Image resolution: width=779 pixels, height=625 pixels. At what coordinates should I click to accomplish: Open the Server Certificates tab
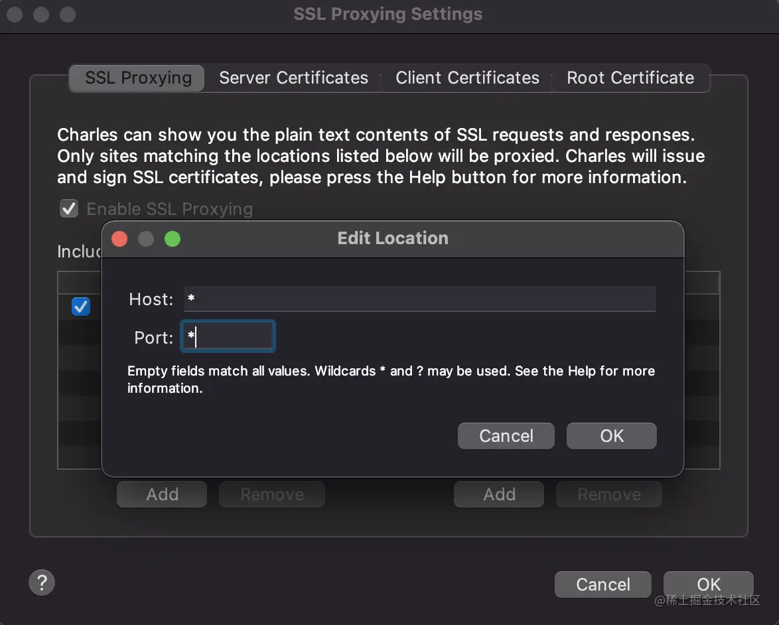[293, 78]
